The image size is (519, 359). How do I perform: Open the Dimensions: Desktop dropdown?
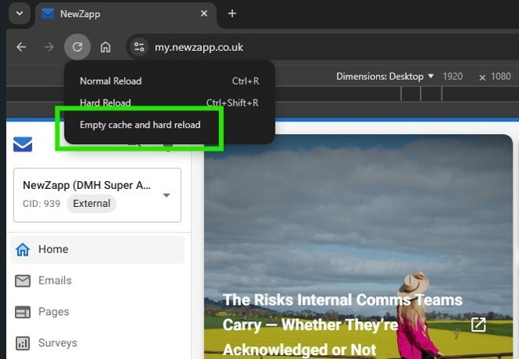click(385, 77)
